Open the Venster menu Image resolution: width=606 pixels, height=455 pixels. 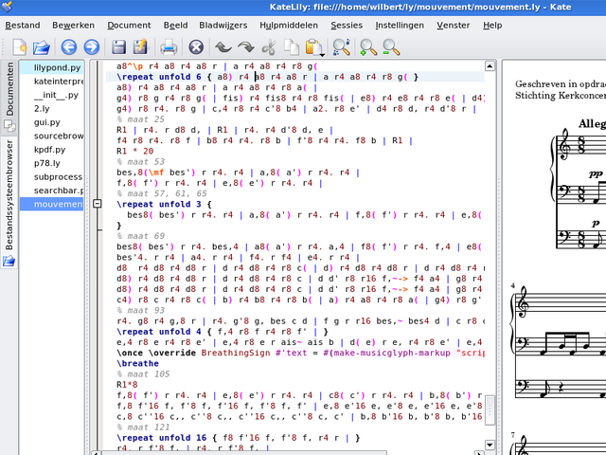point(454,26)
